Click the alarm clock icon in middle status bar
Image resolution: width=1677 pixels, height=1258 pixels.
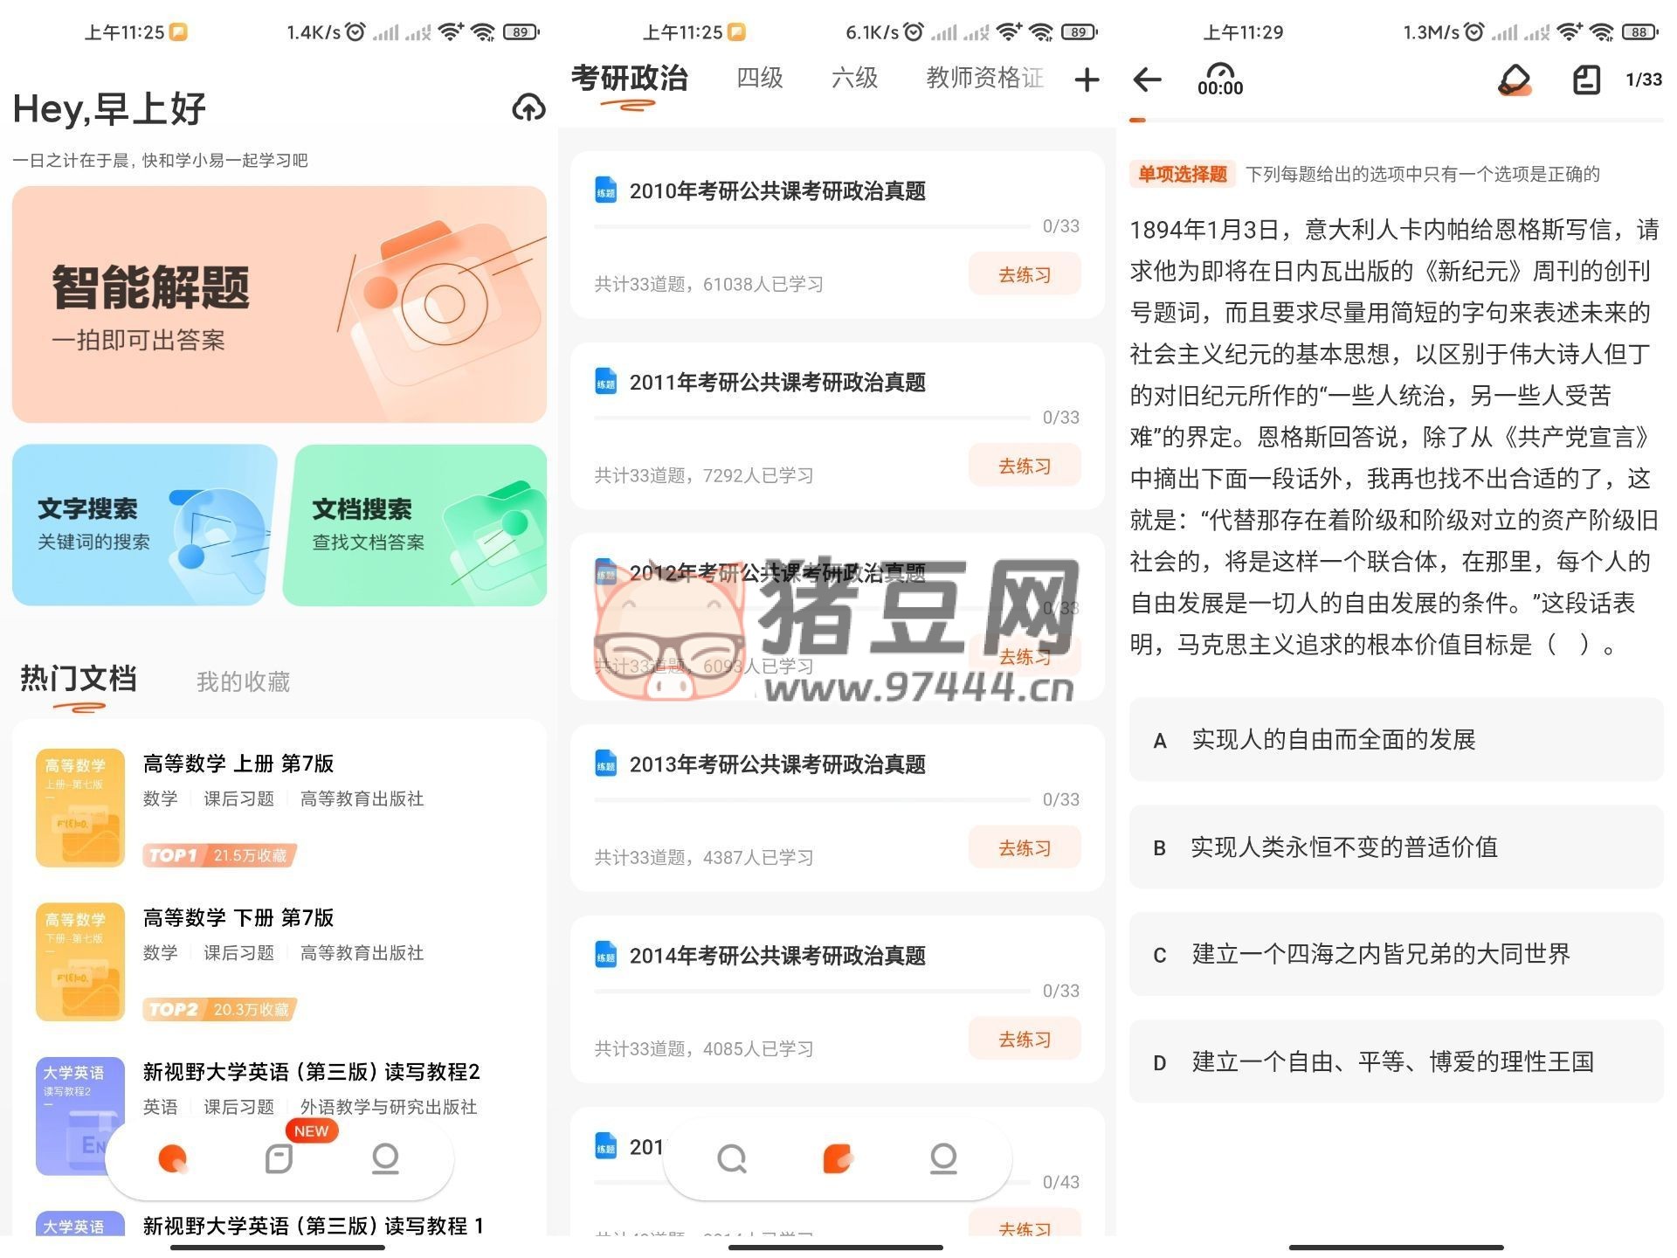(x=913, y=32)
